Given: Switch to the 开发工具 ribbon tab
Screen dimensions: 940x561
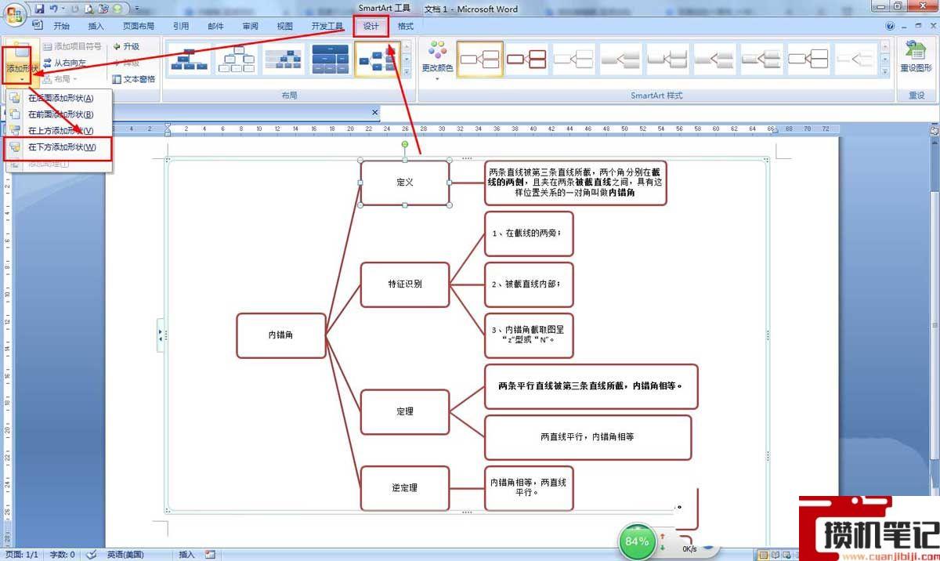Looking at the screenshot, I should (327, 26).
